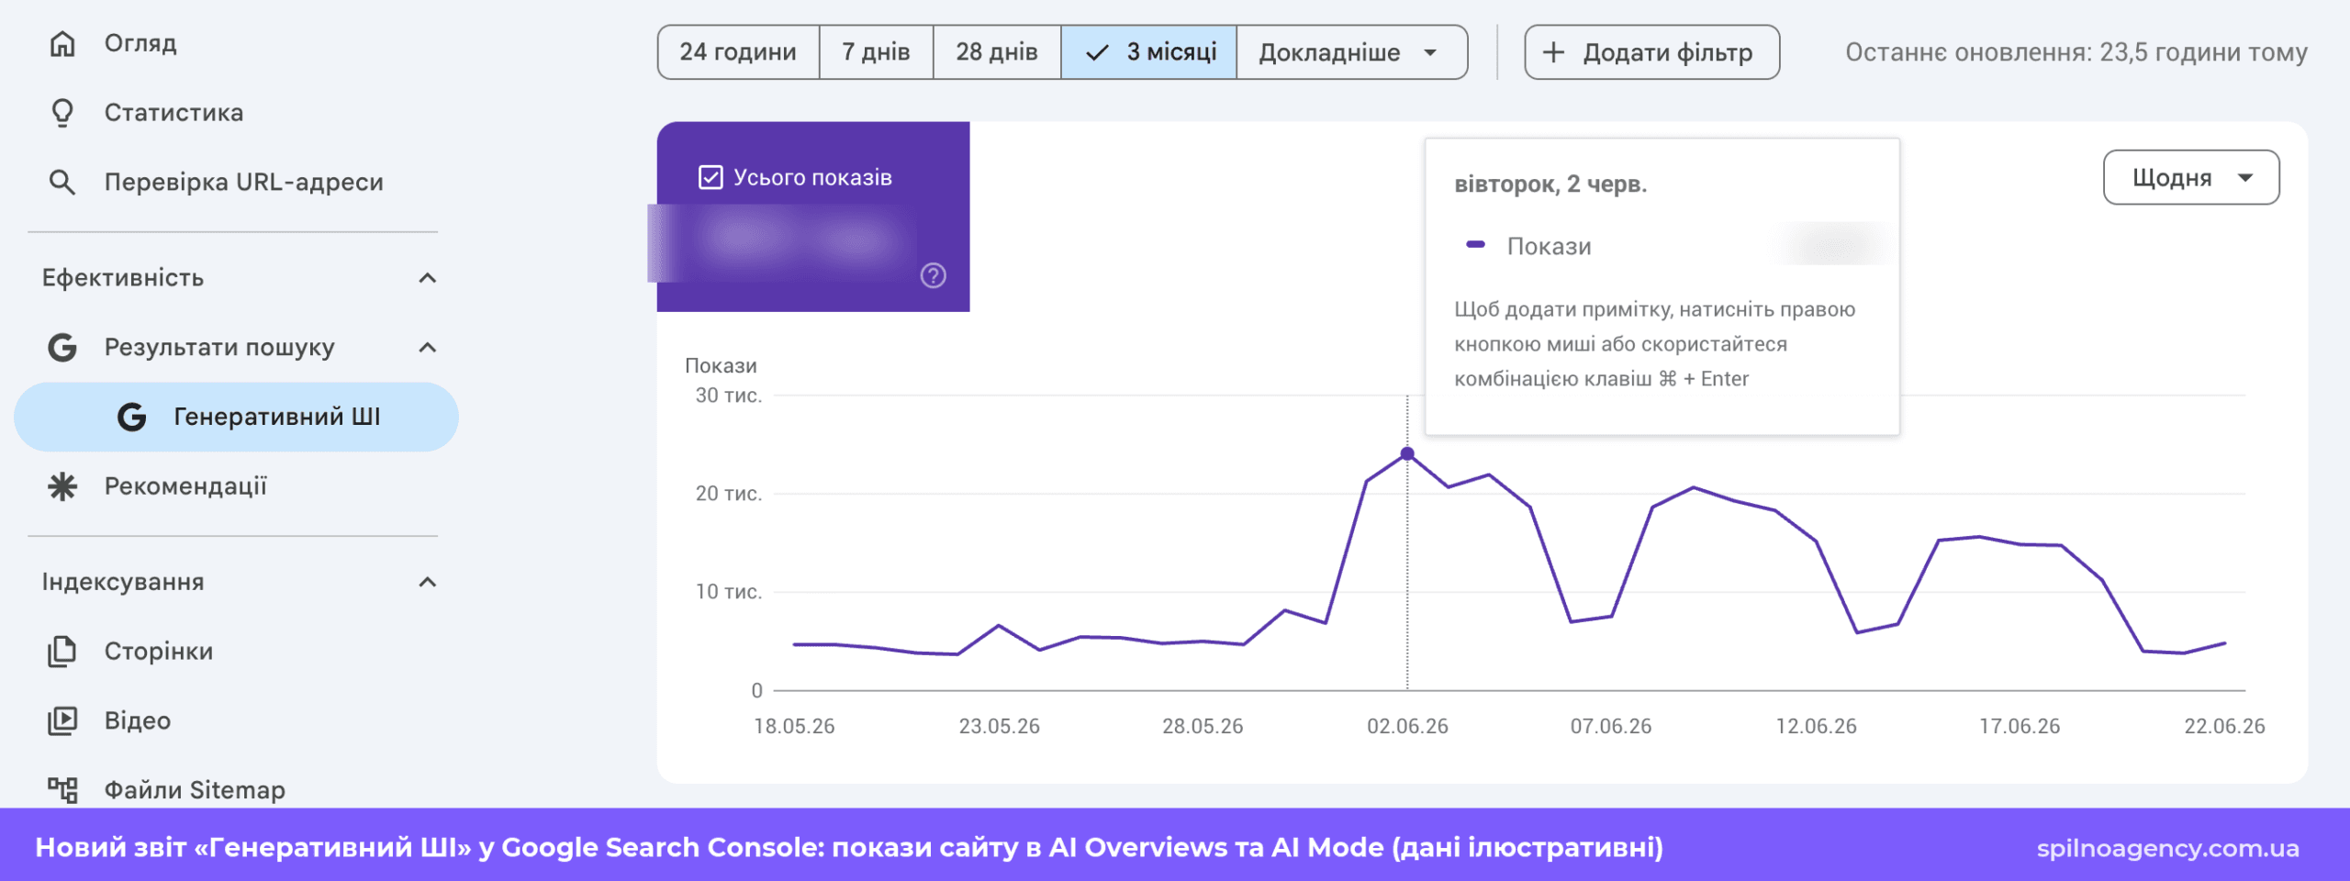The height and width of the screenshot is (881, 2350).
Task: Click the Відео video icon
Action: (x=62, y=720)
